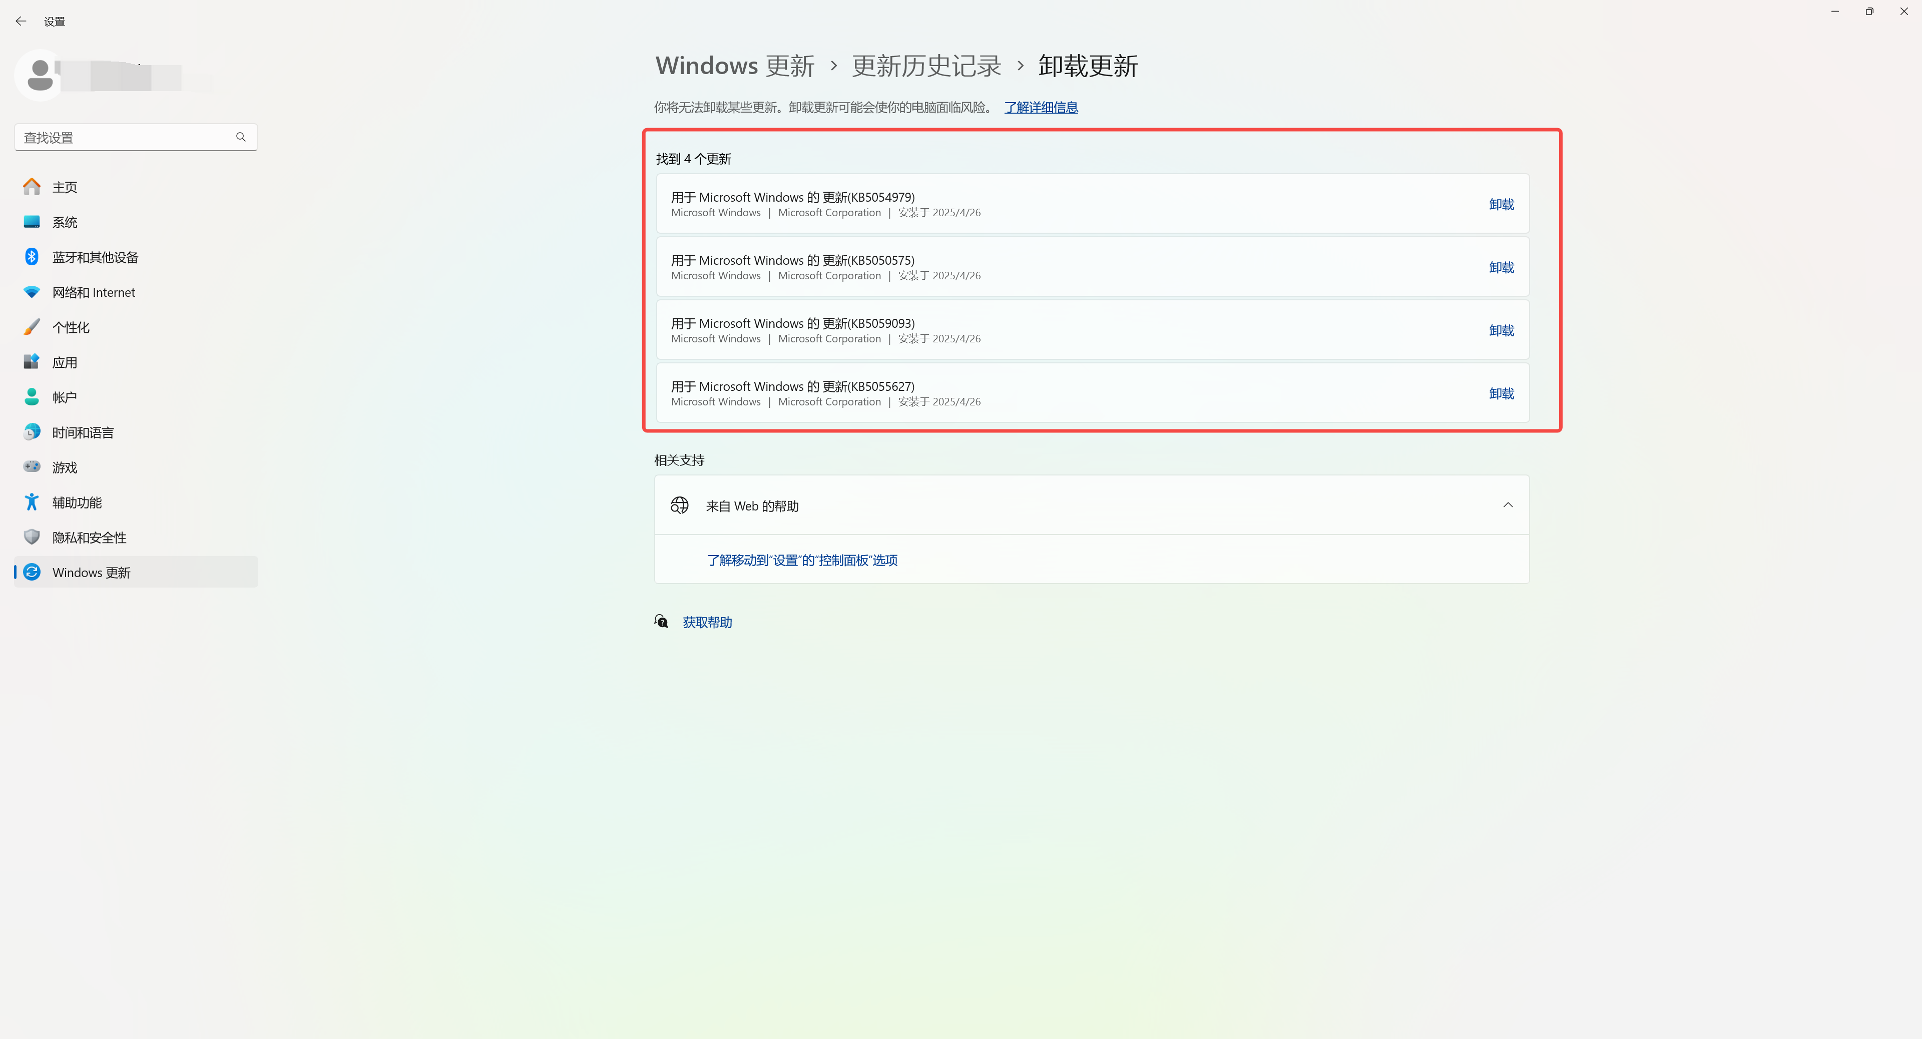Click the 时间和语言 globe clock icon

click(32, 432)
